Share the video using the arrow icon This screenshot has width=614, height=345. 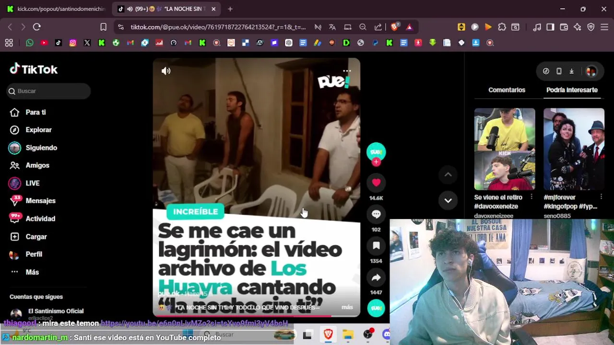point(376,277)
